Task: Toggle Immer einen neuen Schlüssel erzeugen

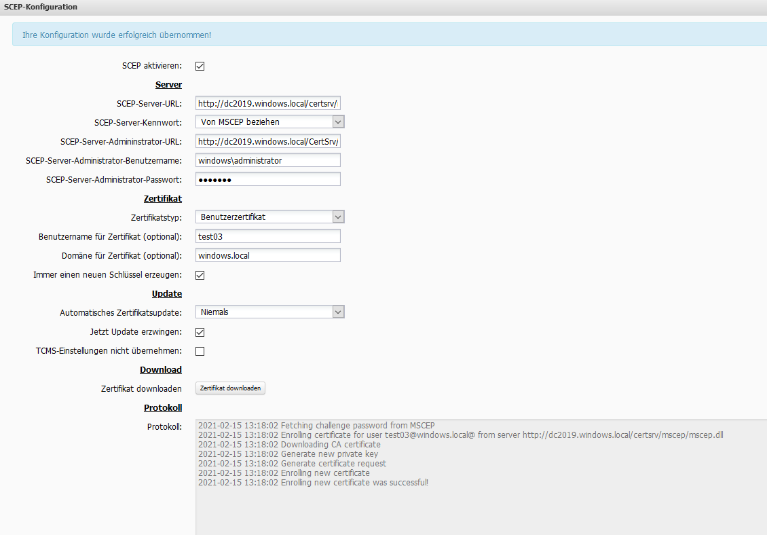Action: click(x=200, y=276)
